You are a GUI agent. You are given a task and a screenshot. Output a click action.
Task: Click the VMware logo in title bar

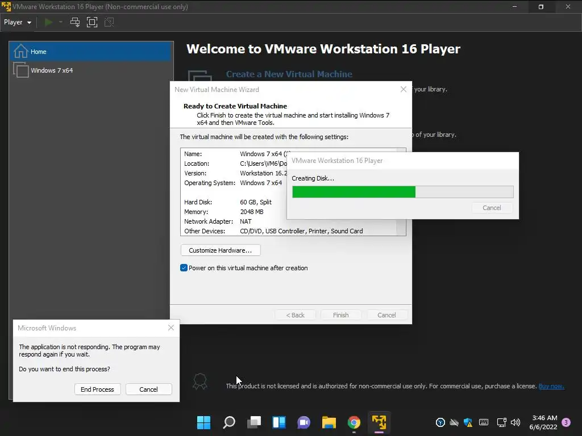[6, 7]
